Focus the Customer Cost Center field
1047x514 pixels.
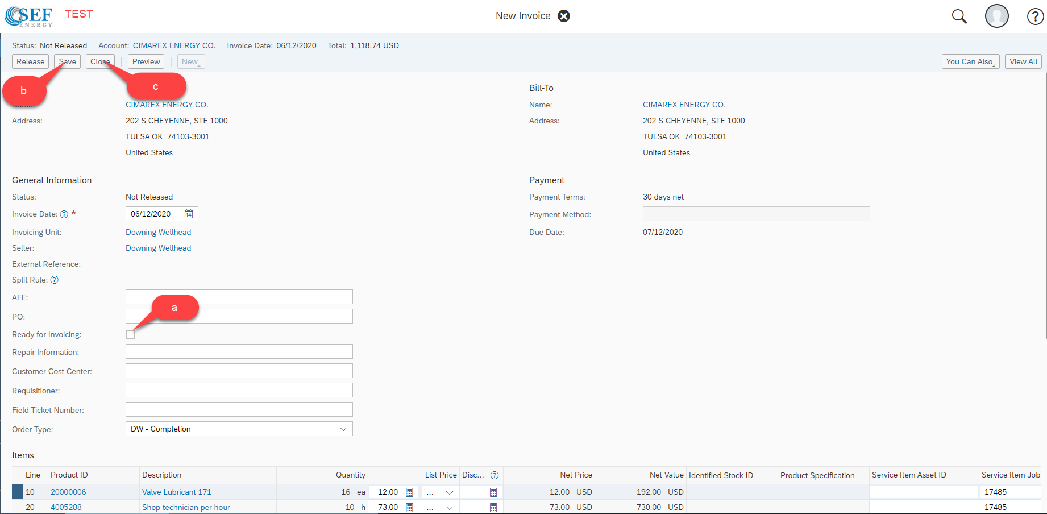click(239, 371)
